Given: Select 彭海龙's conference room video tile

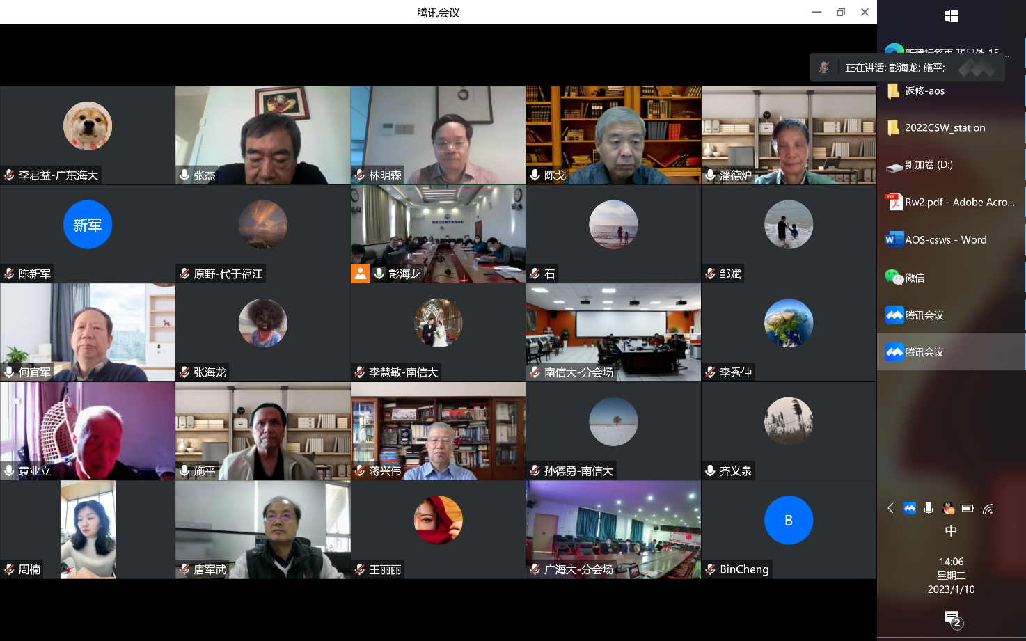Looking at the screenshot, I should (x=438, y=230).
